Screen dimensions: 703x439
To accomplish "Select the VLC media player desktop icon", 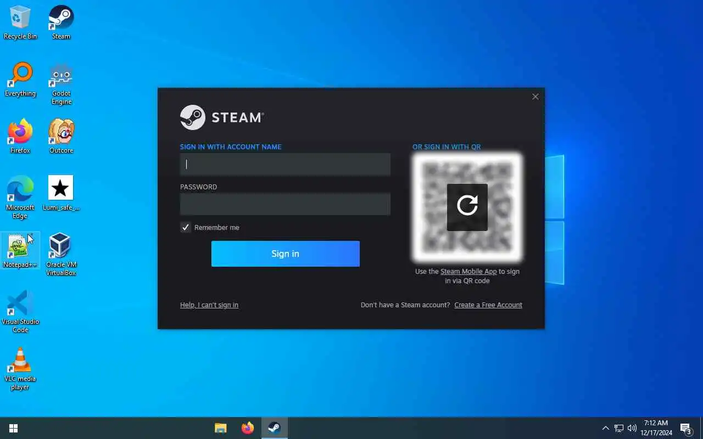I will [x=20, y=369].
